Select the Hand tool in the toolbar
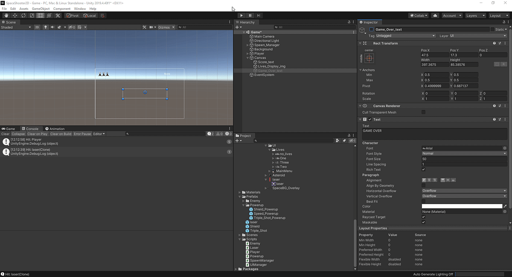The image size is (512, 277). (7, 15)
